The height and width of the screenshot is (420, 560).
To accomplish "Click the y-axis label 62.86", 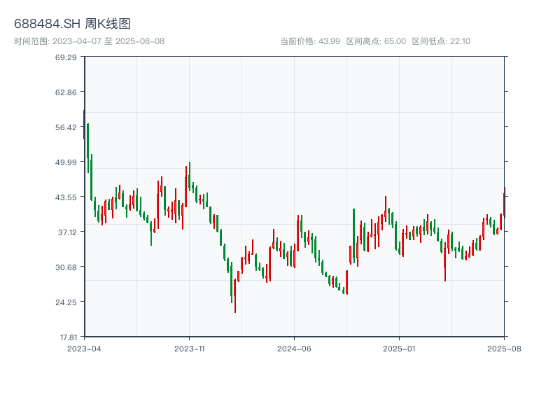I will coord(66,92).
